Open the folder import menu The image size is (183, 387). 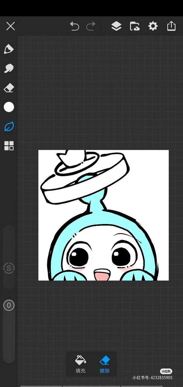pyautogui.click(x=135, y=26)
